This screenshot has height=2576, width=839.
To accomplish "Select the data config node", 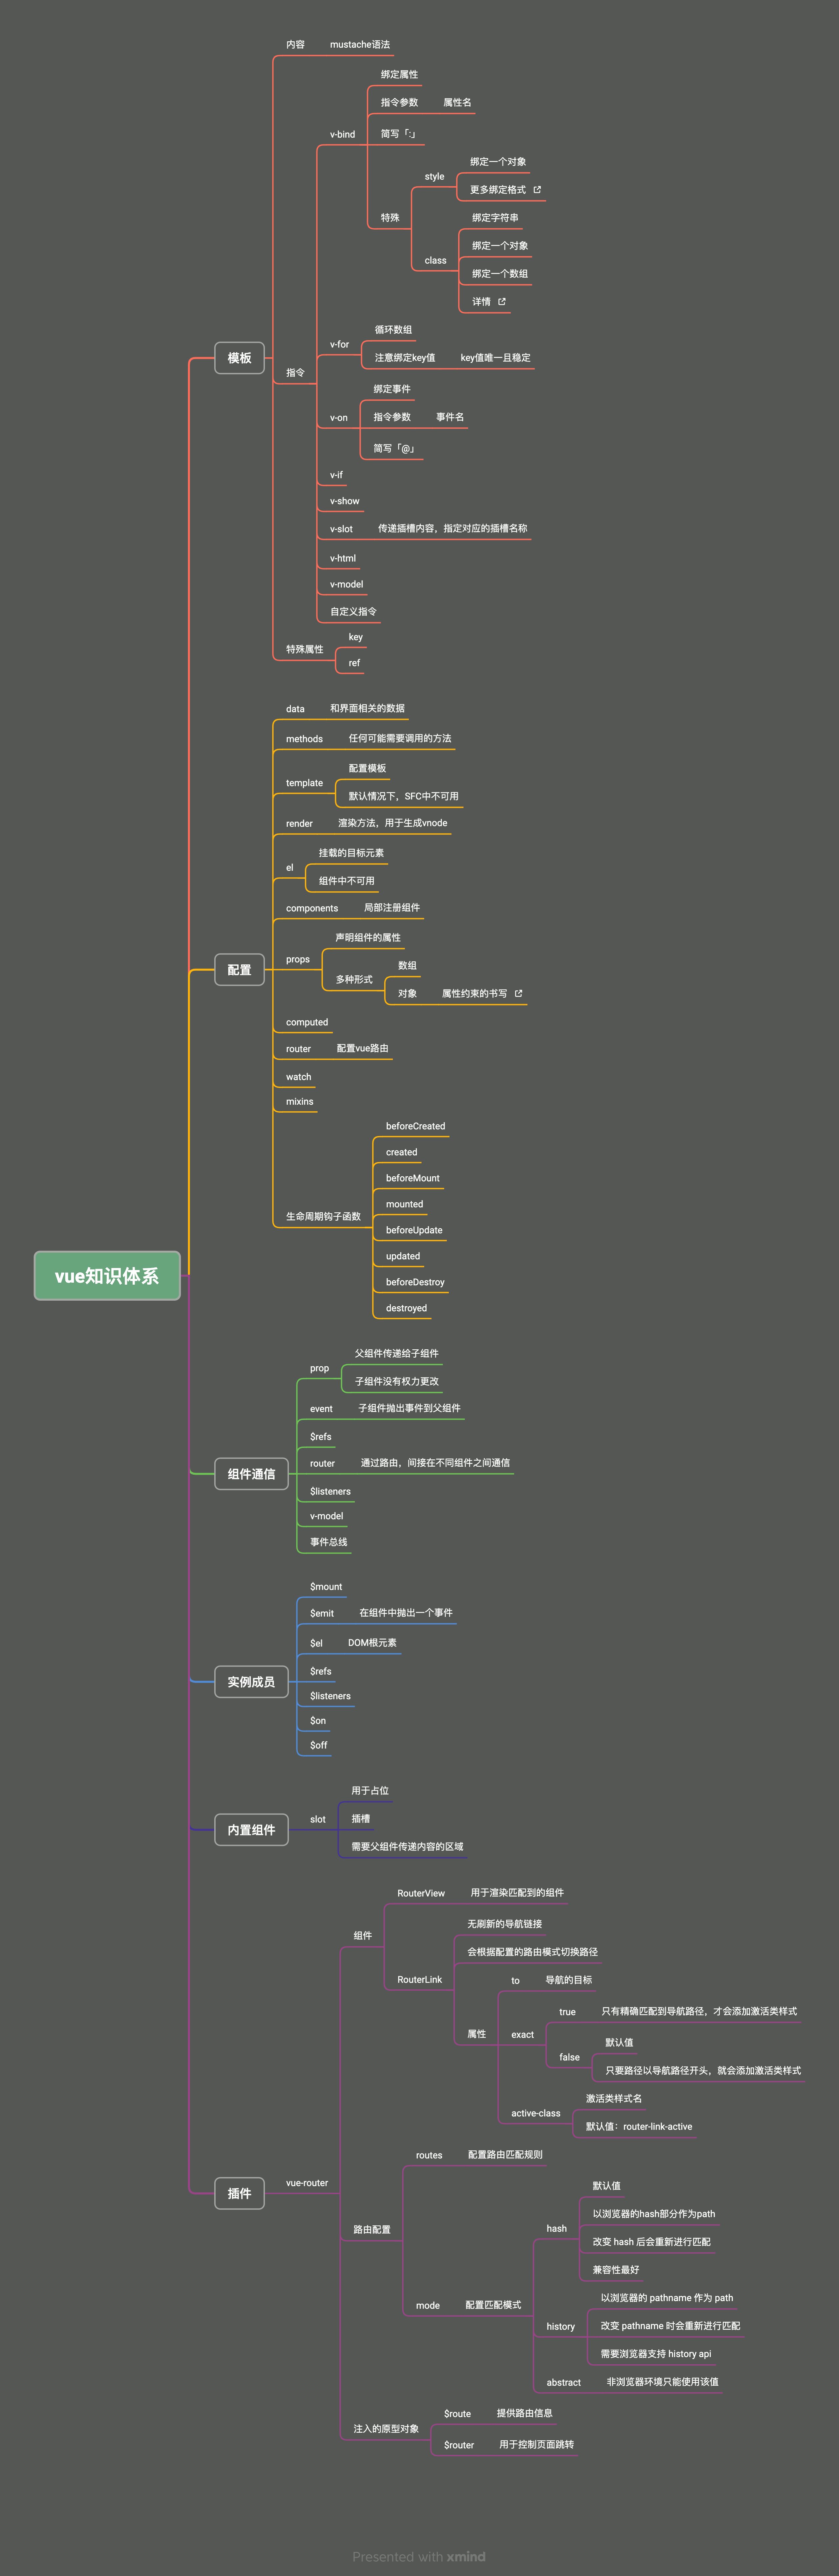I will point(295,709).
